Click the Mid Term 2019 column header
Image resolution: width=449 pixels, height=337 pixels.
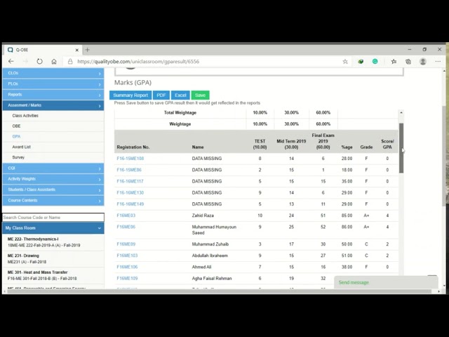291,144
